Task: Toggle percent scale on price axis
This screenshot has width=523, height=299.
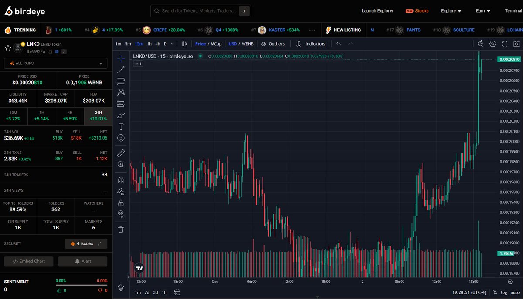Action: pos(495,292)
